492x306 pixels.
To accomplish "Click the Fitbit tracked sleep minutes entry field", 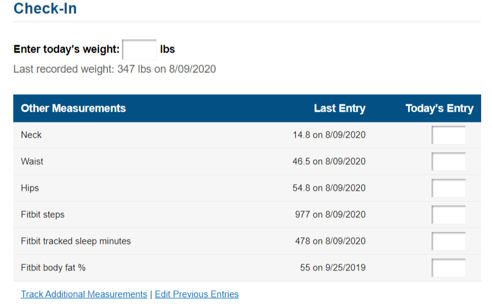I will pos(449,241).
